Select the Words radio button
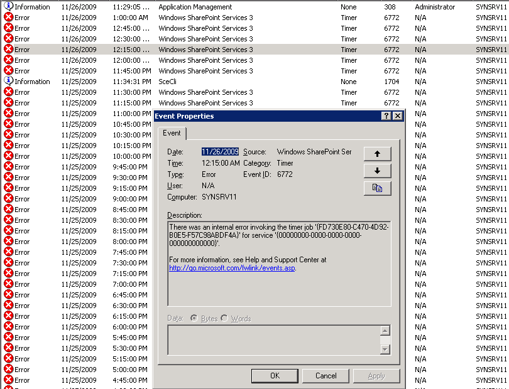Viewport: 509px width, 389px height. [x=224, y=317]
